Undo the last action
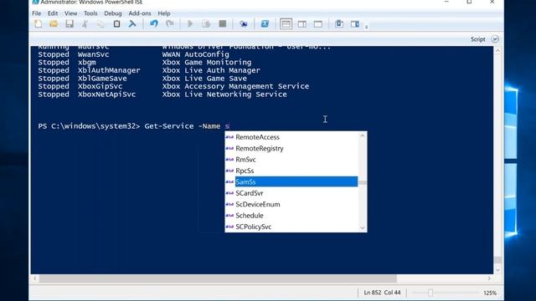Image resolution: width=536 pixels, height=301 pixels. [154, 24]
